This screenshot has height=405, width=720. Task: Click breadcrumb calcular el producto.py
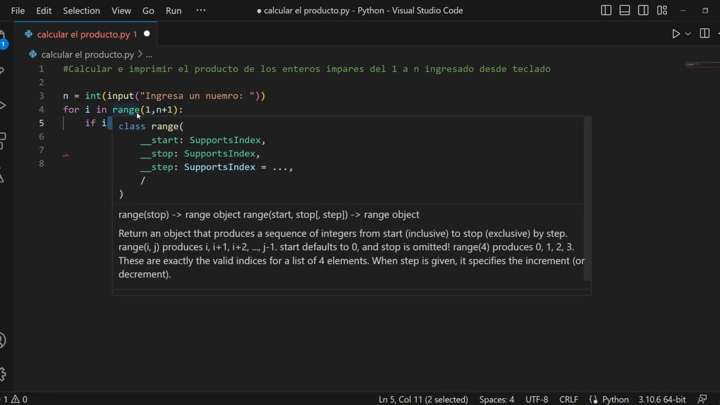coord(88,55)
